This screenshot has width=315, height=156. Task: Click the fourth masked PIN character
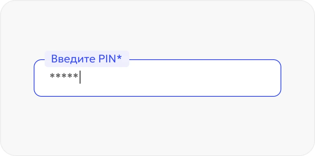click(x=70, y=76)
